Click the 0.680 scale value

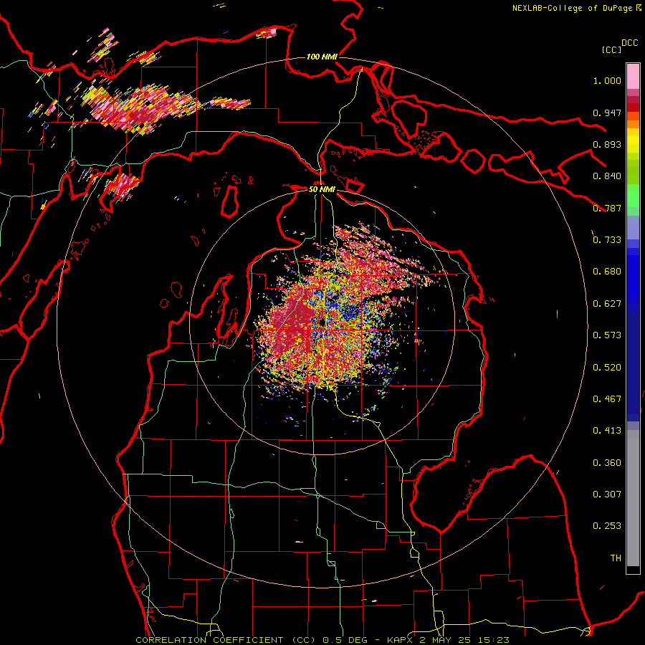tap(607, 272)
